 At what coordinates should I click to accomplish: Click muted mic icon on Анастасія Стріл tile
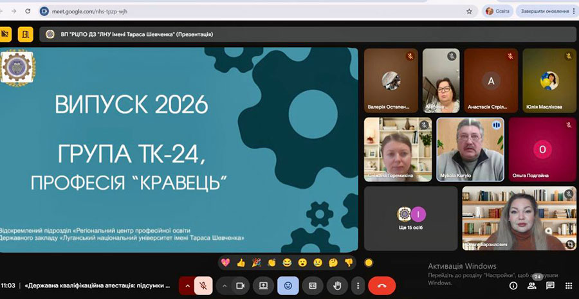pyautogui.click(x=510, y=56)
